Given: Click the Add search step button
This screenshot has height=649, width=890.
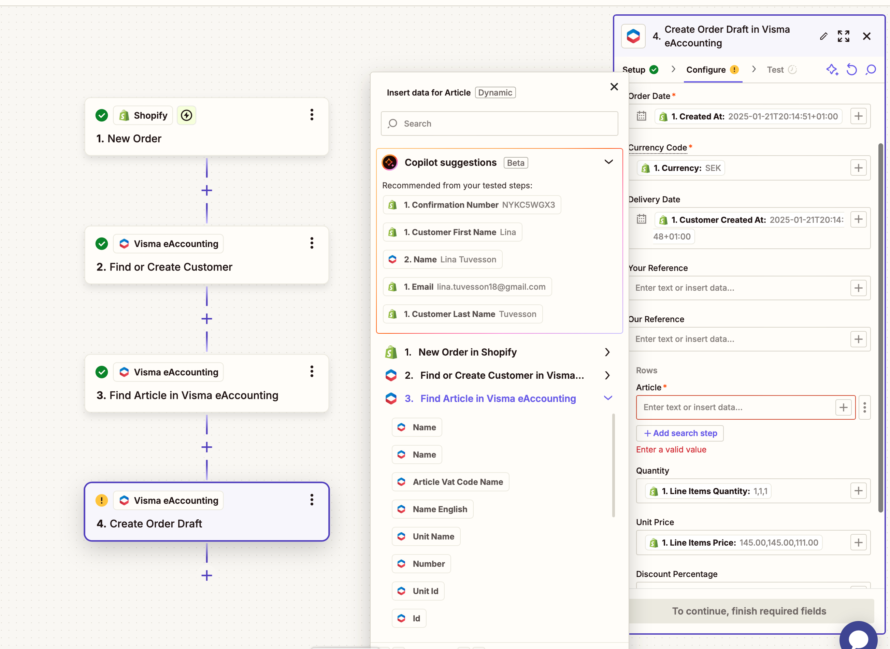Looking at the screenshot, I should [x=680, y=433].
